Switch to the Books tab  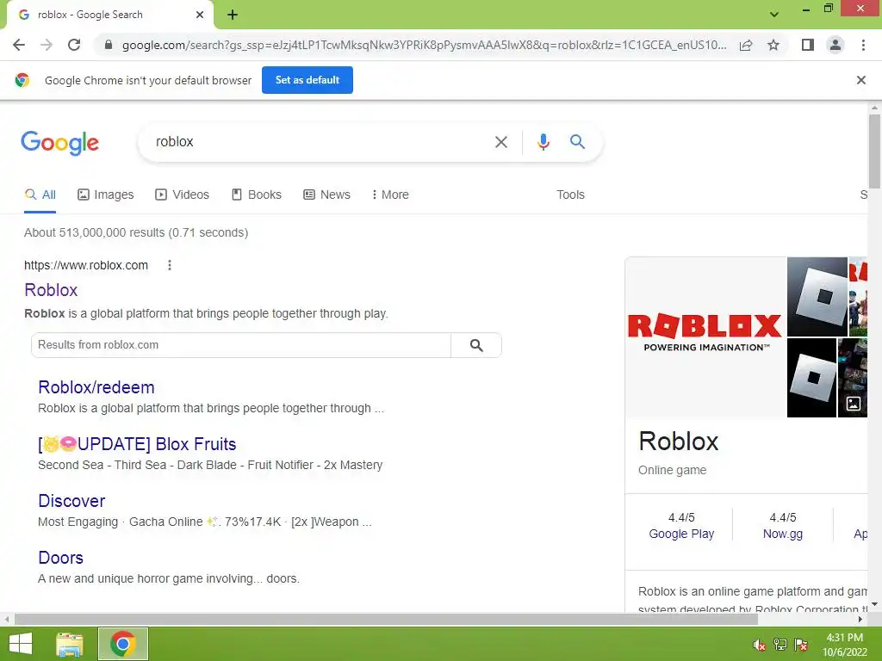(x=257, y=195)
